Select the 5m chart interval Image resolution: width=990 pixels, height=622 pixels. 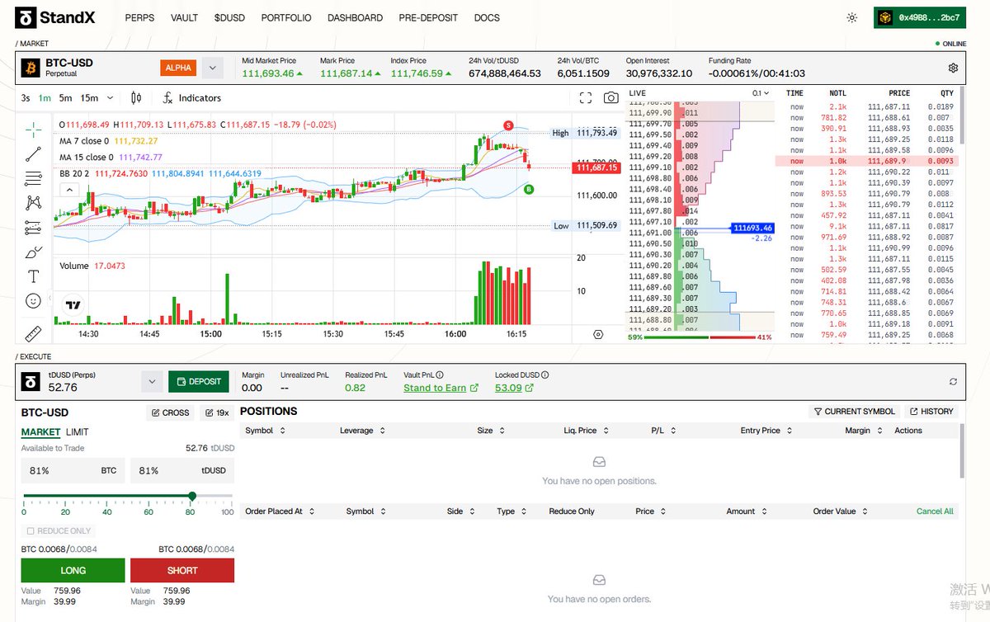coord(65,97)
